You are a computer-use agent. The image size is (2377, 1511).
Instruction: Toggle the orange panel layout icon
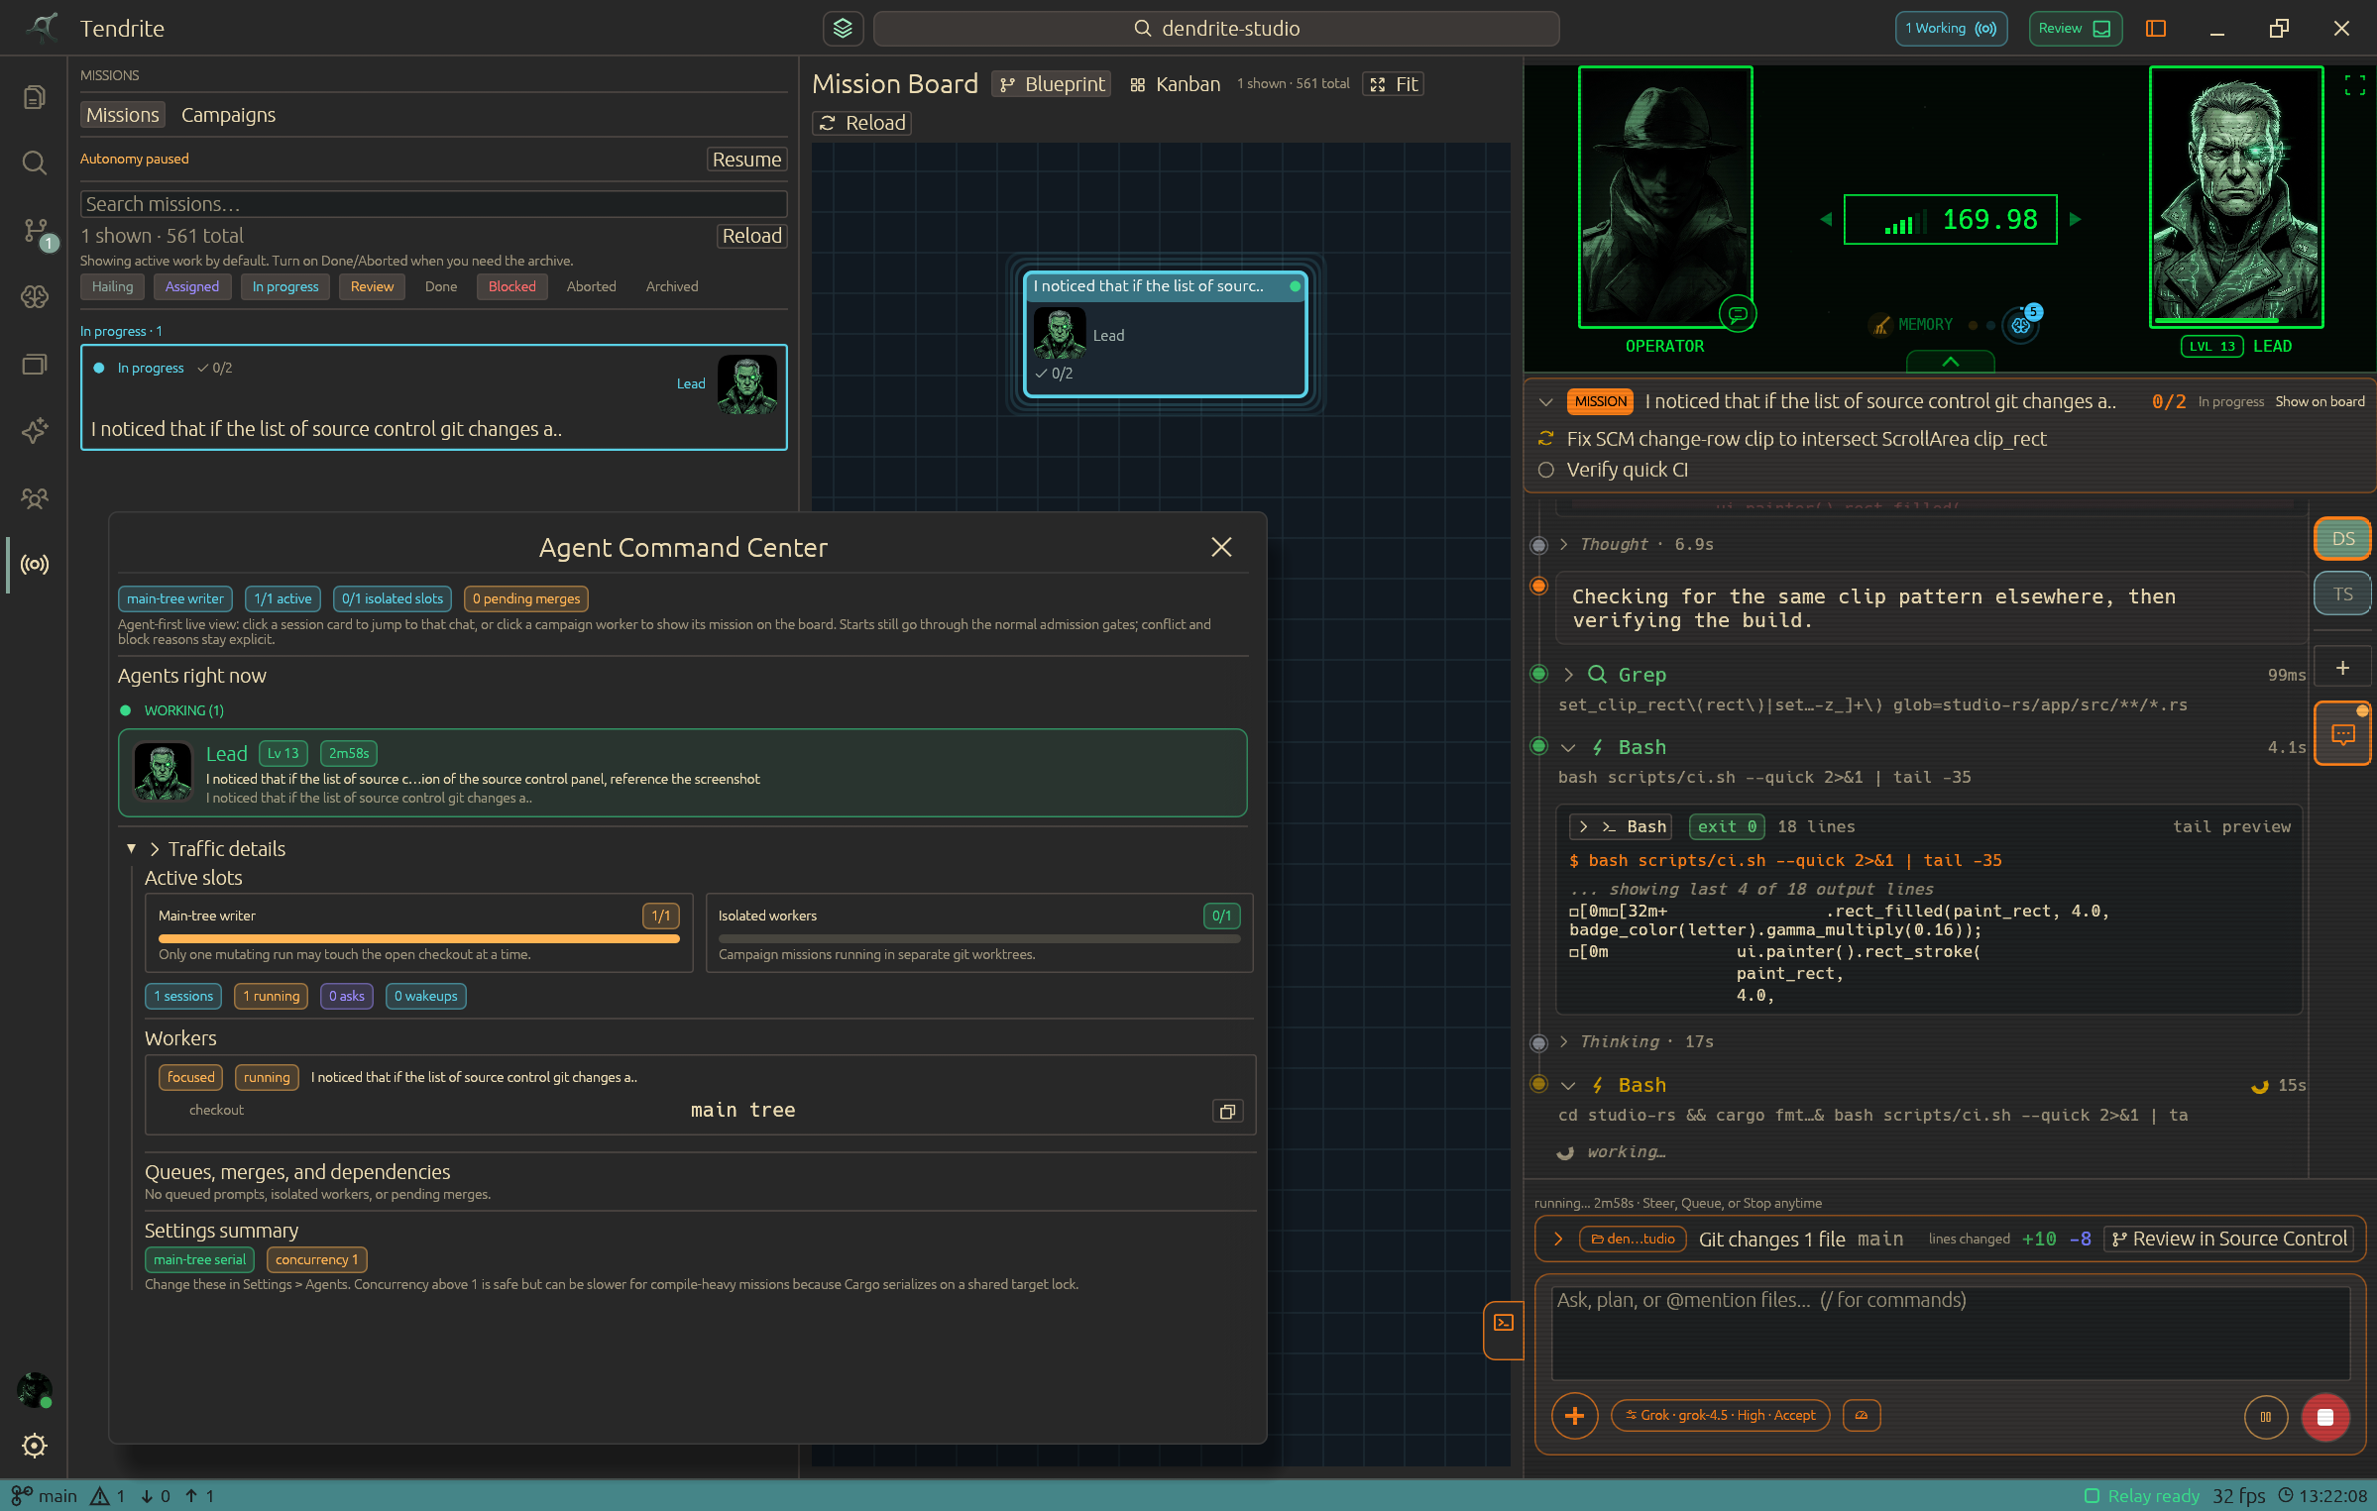pos(2156,29)
